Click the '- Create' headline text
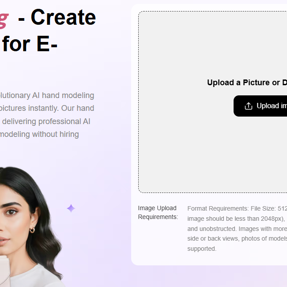 click(57, 17)
